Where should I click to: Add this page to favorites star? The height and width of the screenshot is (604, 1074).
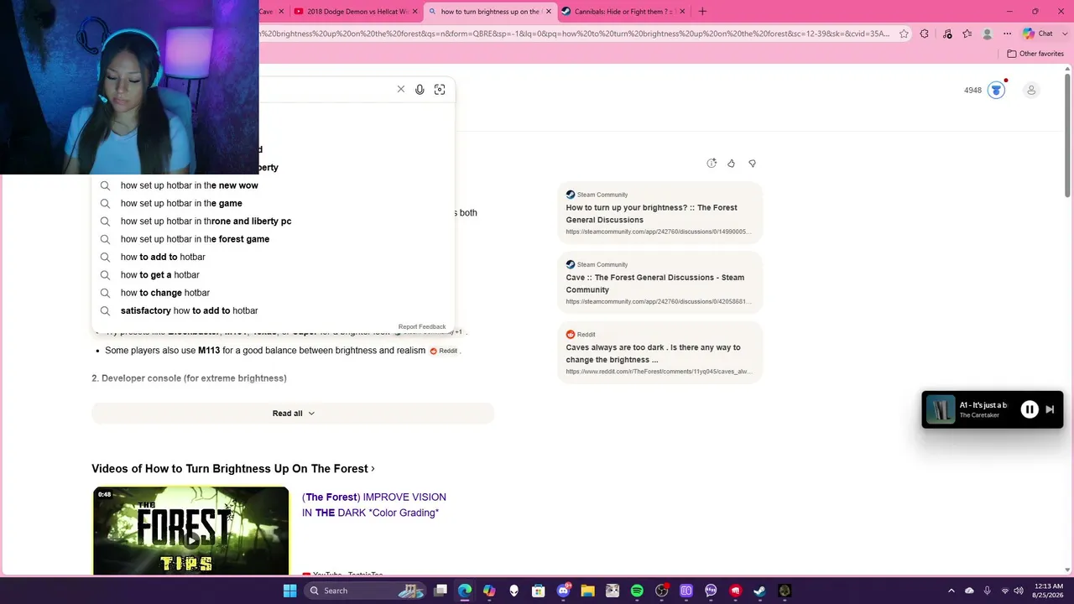904,34
